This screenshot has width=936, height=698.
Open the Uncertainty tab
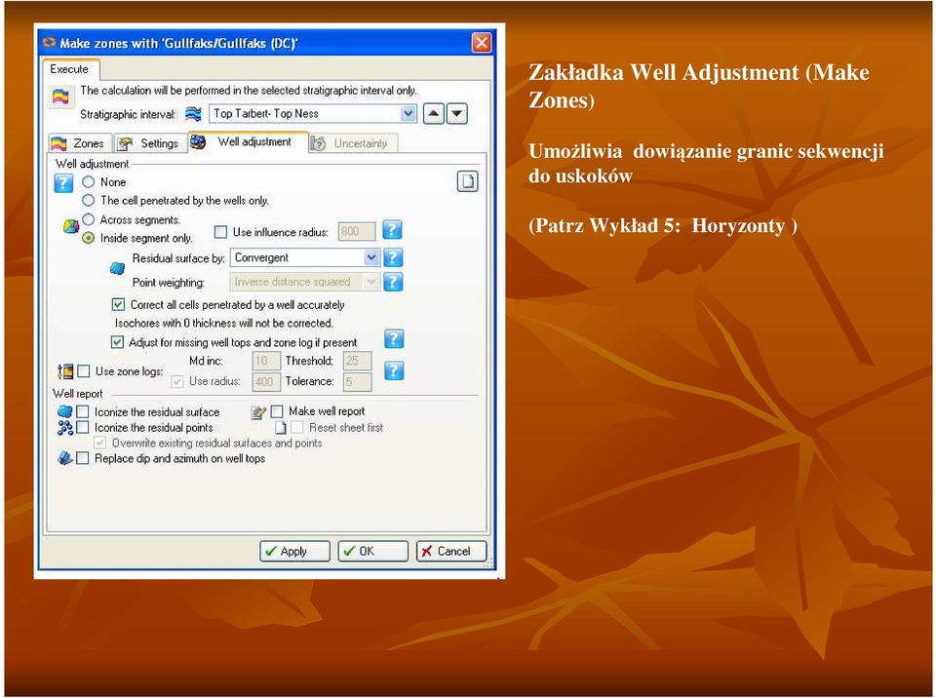[x=353, y=143]
